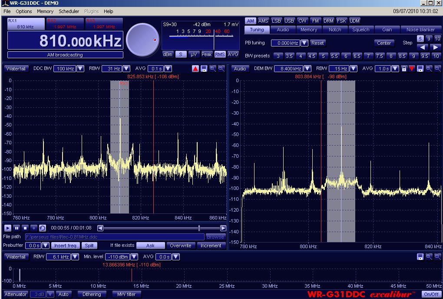Open the PB tuning value dropdown
Screen dimensions: 443x299
(x=304, y=43)
